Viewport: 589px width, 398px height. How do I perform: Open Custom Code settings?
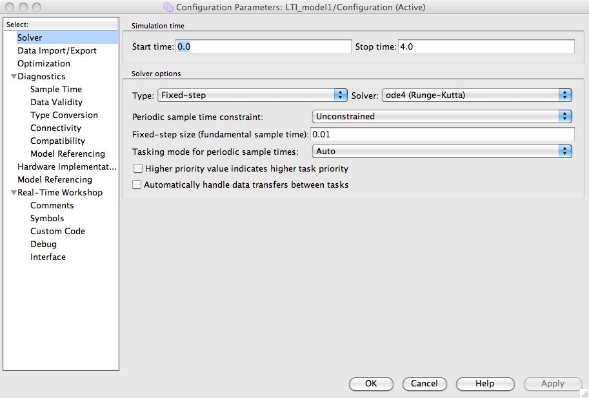57,232
